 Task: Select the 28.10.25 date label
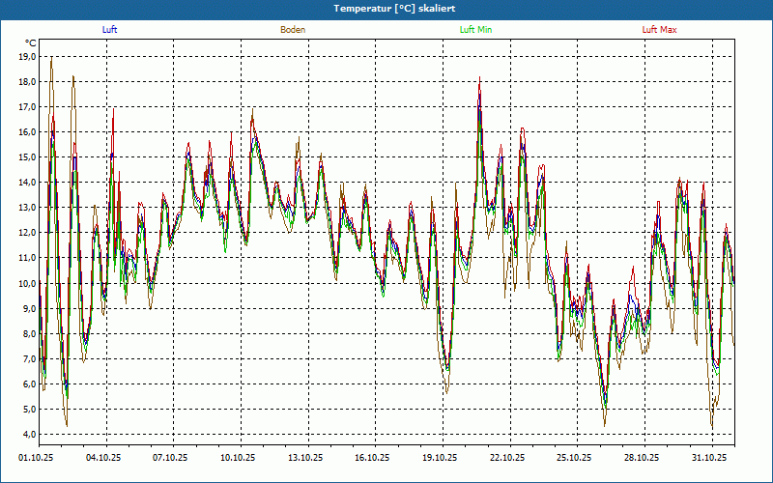click(x=642, y=458)
